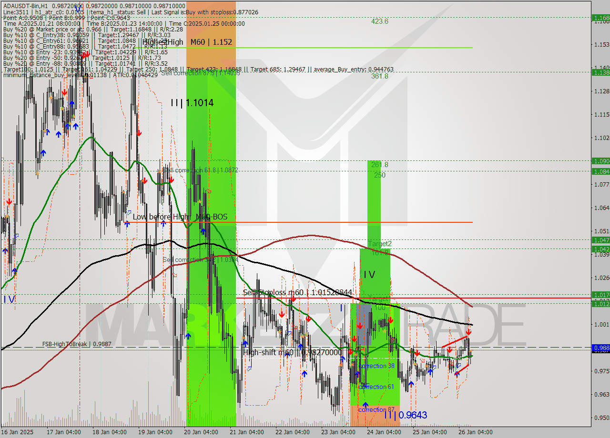The height and width of the screenshot is (438, 610).
Task: Select the '24 Jan 04:00' date label
Action: pos(385,432)
